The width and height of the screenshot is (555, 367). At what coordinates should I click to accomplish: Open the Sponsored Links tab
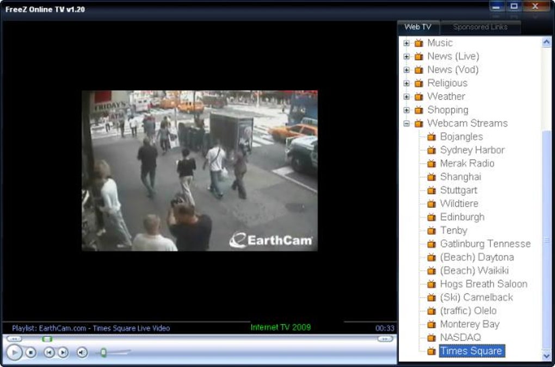coord(480,27)
